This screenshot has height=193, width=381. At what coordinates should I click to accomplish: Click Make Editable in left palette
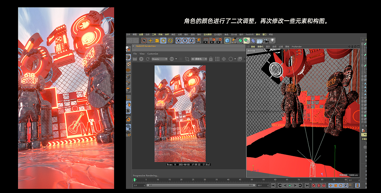[128, 49]
